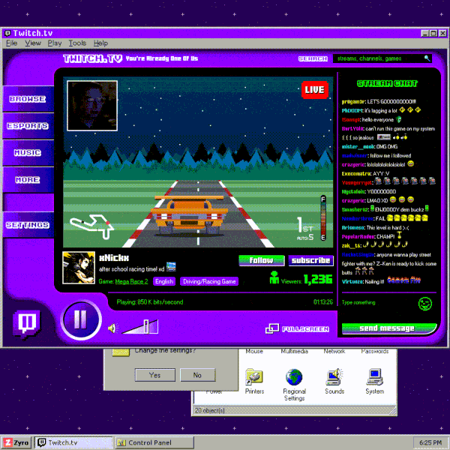
Task: Open the Settings sidebar tab
Action: tap(28, 225)
